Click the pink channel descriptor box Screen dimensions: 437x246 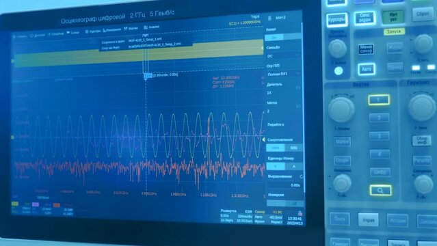coord(42,209)
